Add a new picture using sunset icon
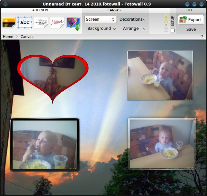Image resolution: width=207 pixels, height=196 pixels. [x=9, y=22]
